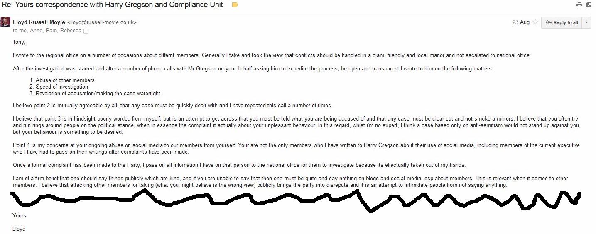Click the 23 Aug date stamp
This screenshot has height=234, width=596.
tap(521, 22)
